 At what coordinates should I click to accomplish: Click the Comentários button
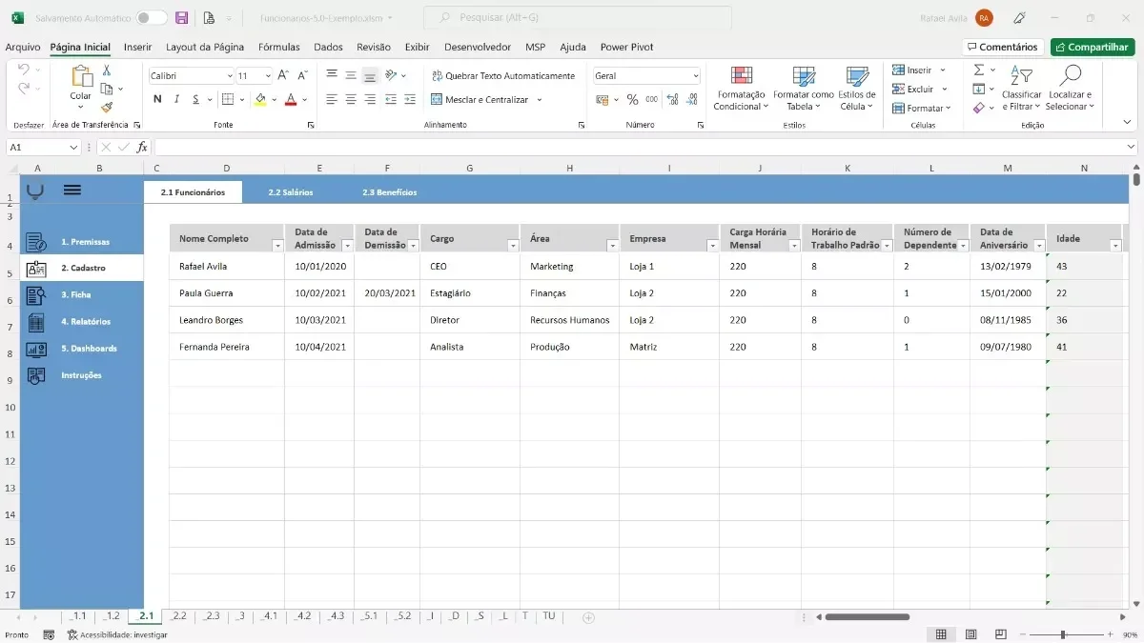(x=1003, y=47)
